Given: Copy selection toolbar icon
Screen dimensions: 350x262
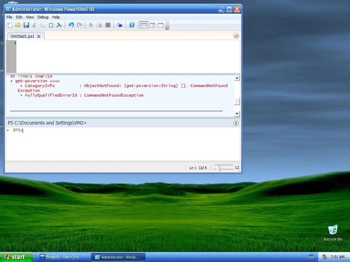Looking at the screenshot, I should pyautogui.click(x=43, y=25).
